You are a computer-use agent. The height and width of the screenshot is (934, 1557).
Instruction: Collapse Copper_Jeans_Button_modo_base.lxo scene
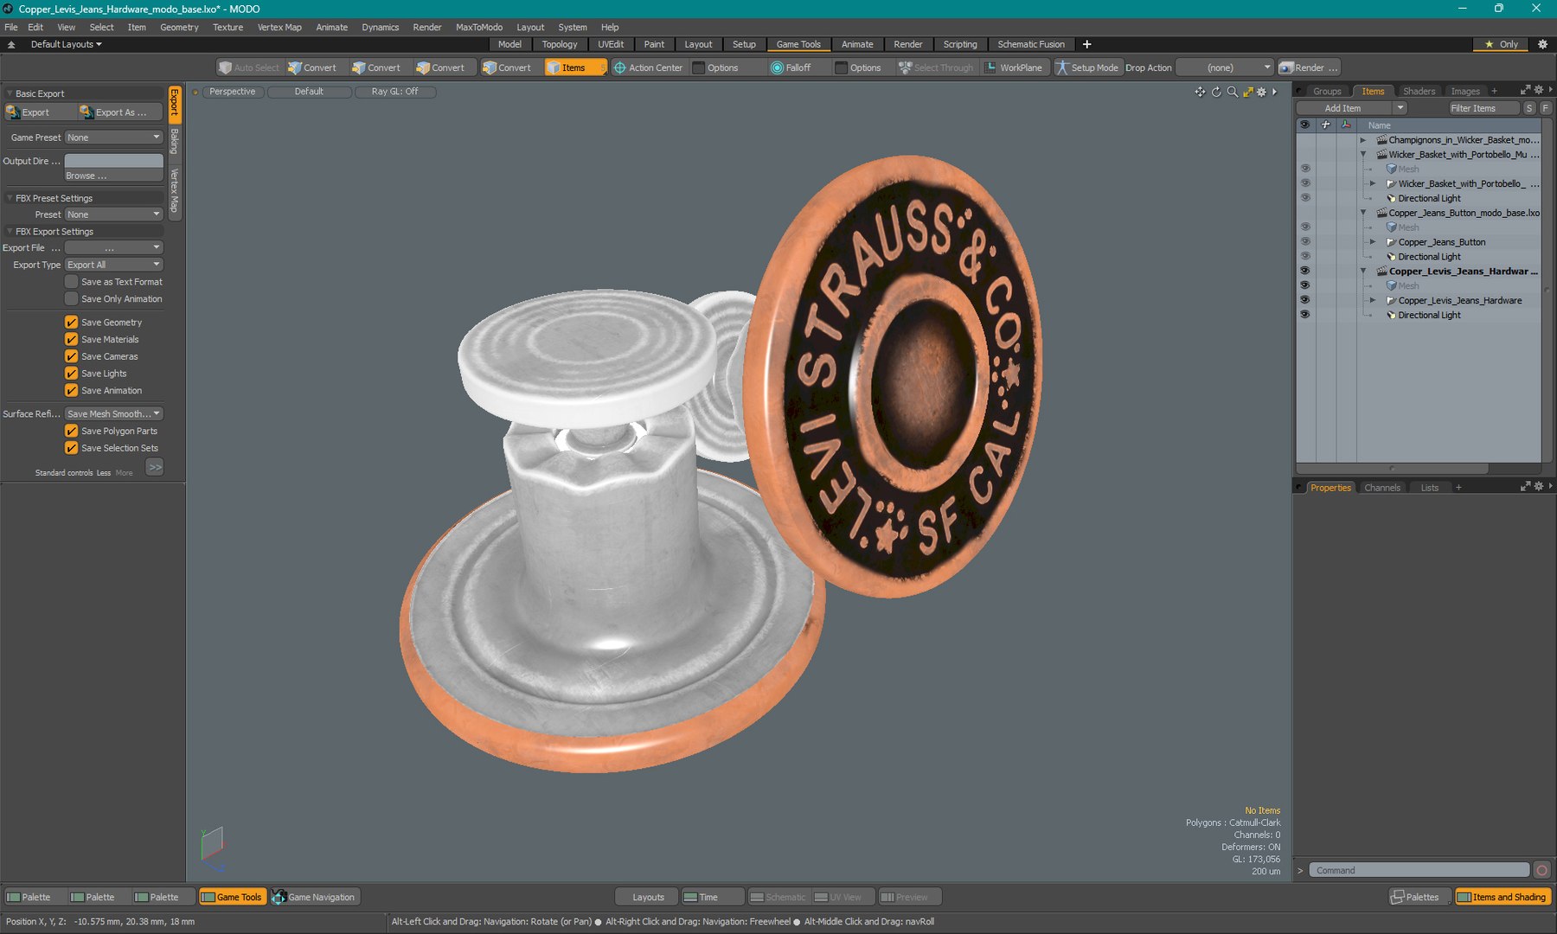pyautogui.click(x=1363, y=213)
